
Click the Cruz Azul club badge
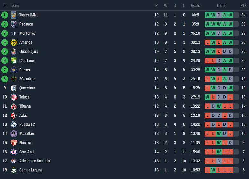click(x=14, y=152)
